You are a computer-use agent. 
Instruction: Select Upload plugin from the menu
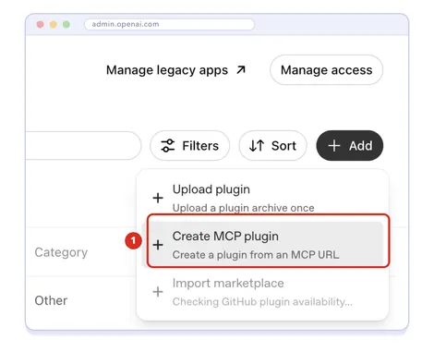(x=263, y=197)
